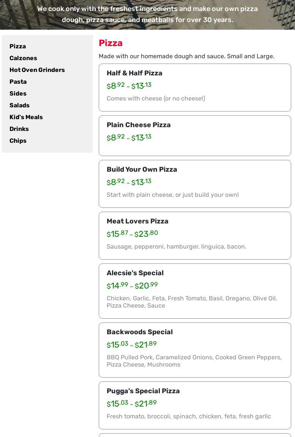Choose Sides from the sidebar menu
The width and height of the screenshot is (295, 437).
18,94
